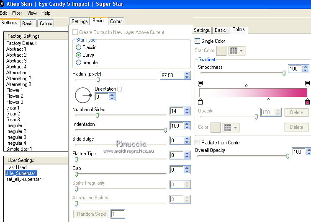Switch to Colors tab in middle panel
The image size is (311, 222).
pos(116,21)
